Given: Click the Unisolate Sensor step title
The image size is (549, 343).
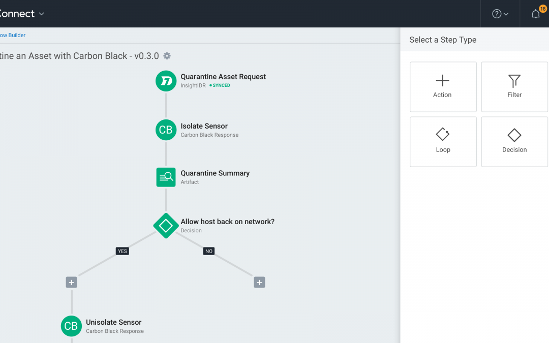Looking at the screenshot, I should (113, 322).
